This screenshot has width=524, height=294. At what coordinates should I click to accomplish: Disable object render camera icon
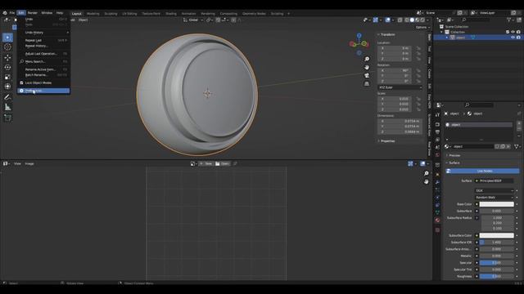518,38
